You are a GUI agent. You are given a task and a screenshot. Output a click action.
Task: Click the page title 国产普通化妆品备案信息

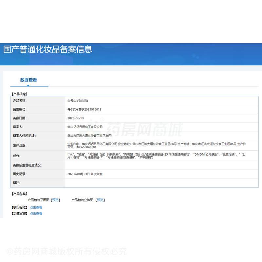48,49
